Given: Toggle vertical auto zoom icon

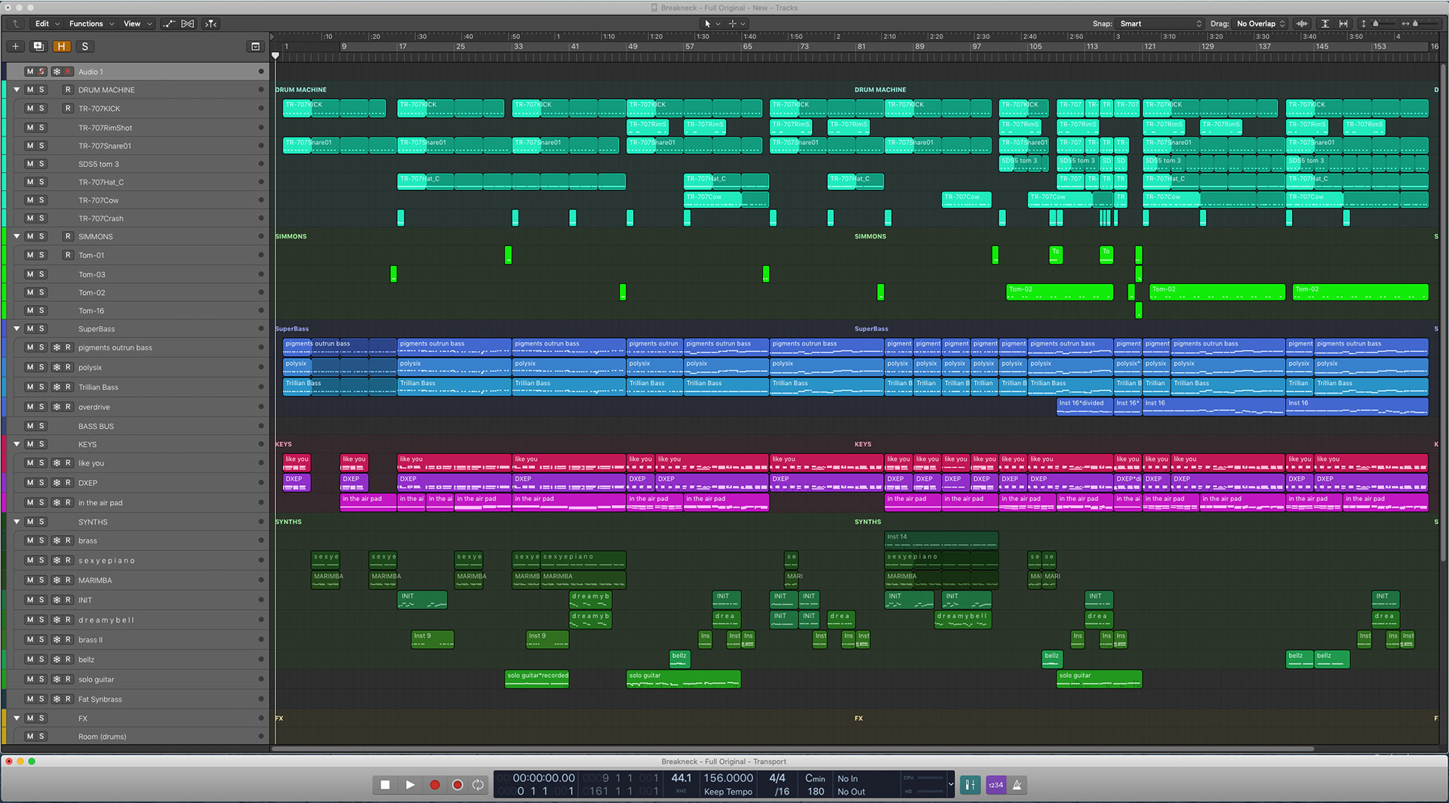Looking at the screenshot, I should 1324,23.
